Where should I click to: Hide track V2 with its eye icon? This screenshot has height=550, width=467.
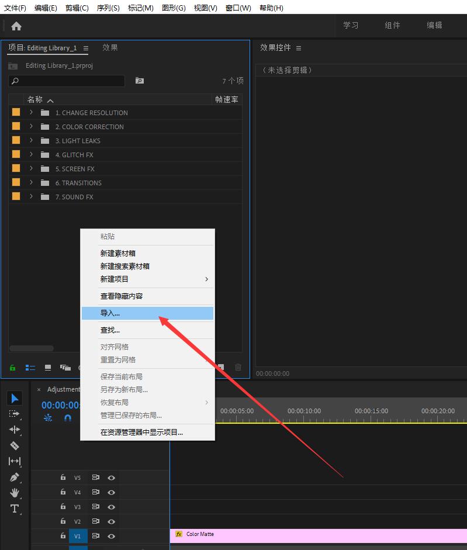click(x=111, y=521)
